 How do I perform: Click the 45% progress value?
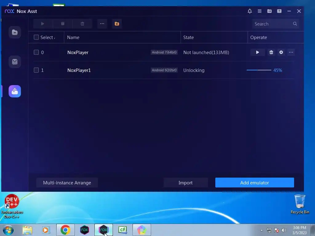click(x=278, y=70)
